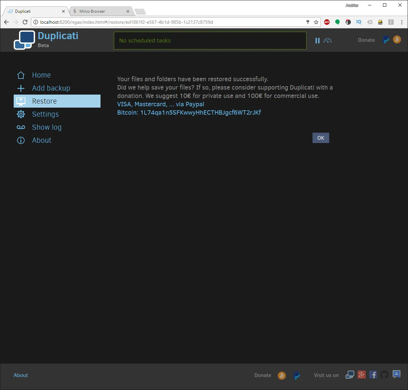This screenshot has width=408, height=390.
Task: Click the Restore monitor icon
Action: [x=21, y=101]
